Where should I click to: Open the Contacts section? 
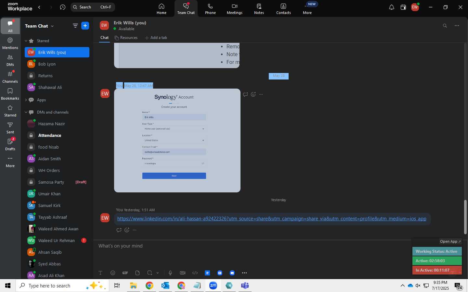point(283,9)
